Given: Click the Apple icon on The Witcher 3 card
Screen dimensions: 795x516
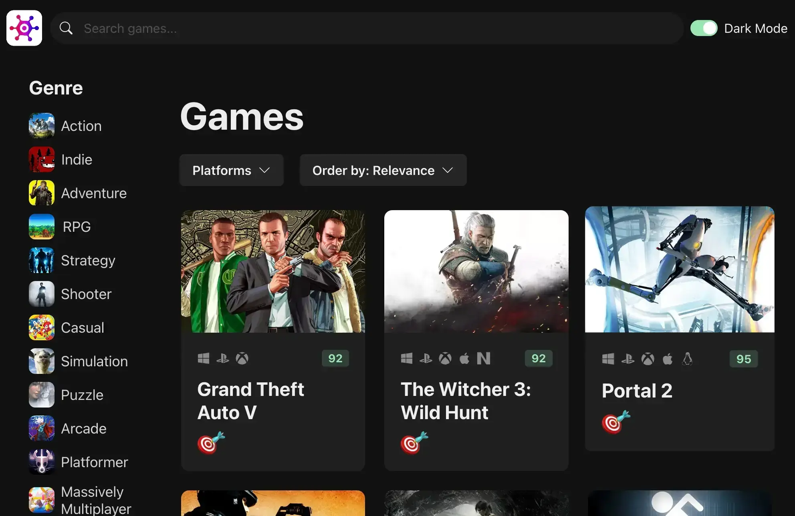Looking at the screenshot, I should click(464, 358).
